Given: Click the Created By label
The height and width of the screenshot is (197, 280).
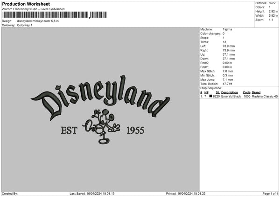Looking at the screenshot, I should point(10,193).
